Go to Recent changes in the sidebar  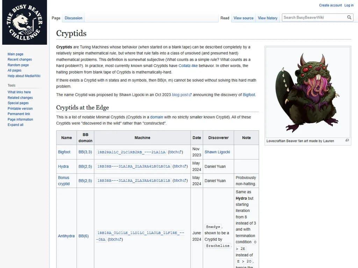pyautogui.click(x=20, y=59)
